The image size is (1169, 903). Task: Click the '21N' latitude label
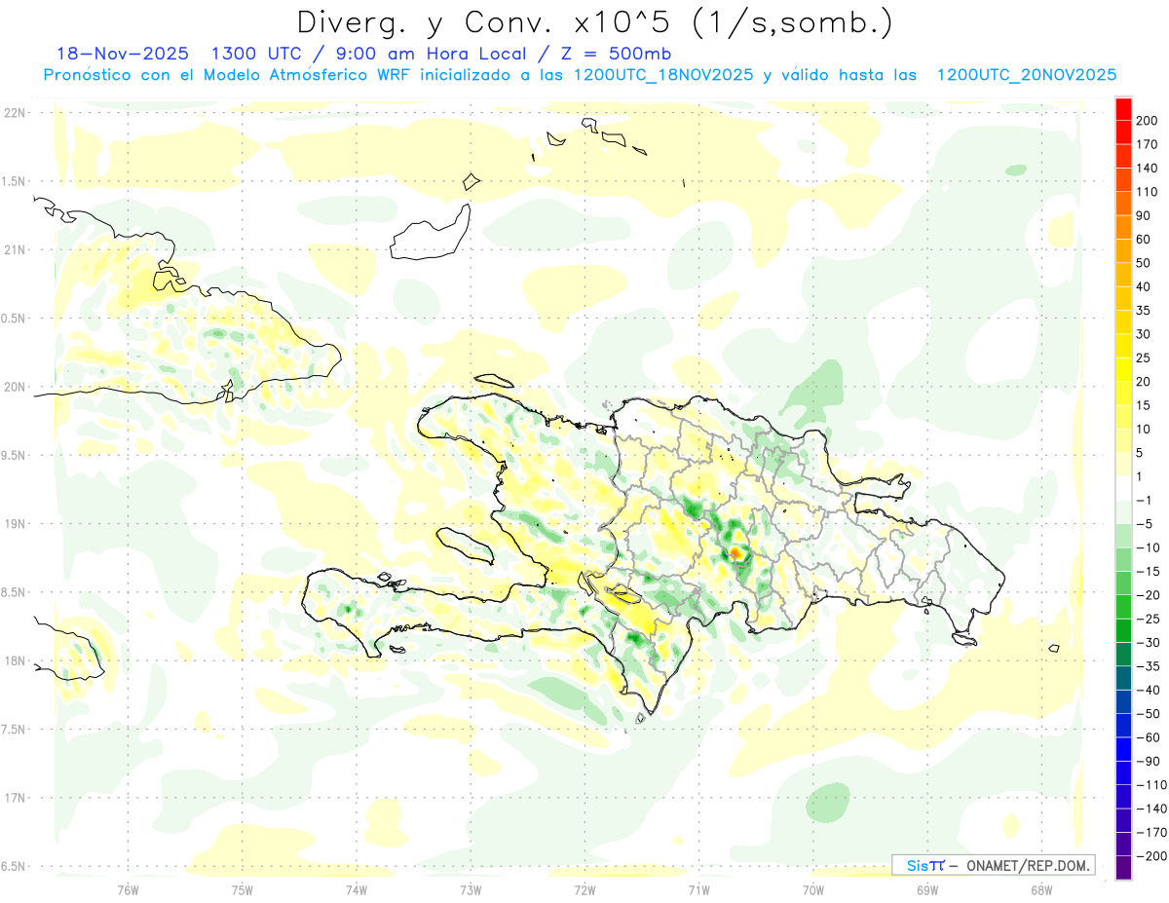click(14, 249)
